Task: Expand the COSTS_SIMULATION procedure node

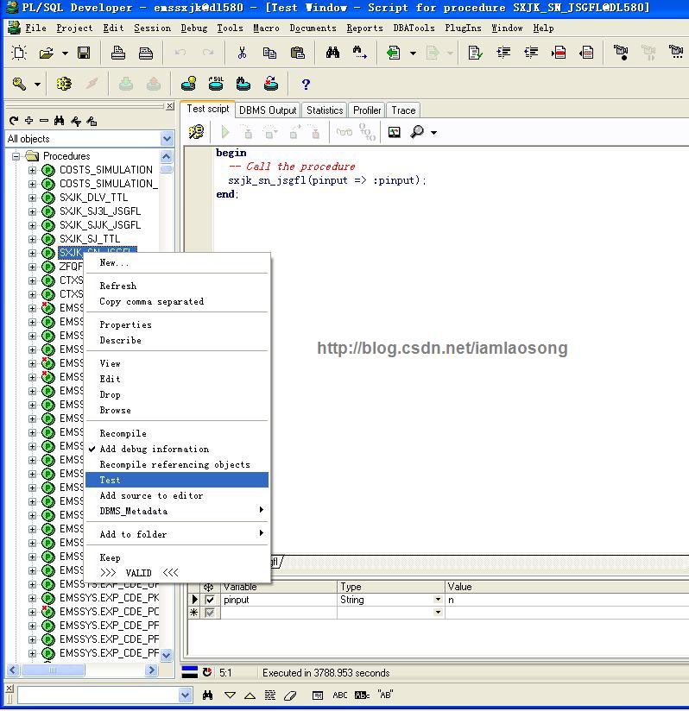Action: click(x=32, y=170)
